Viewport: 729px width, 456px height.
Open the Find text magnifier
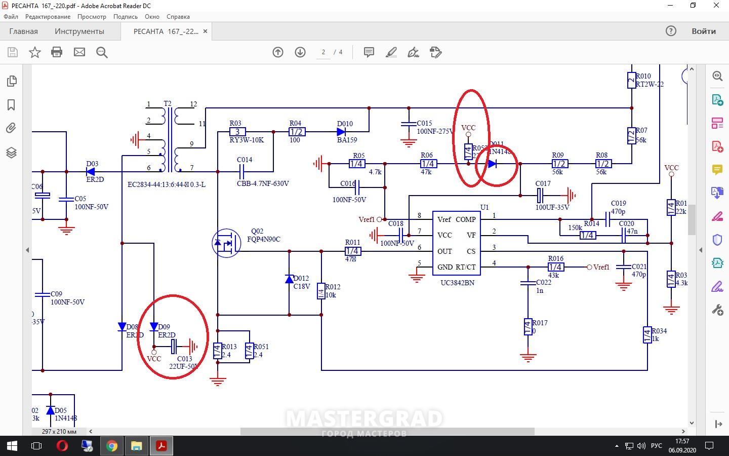pos(102,52)
